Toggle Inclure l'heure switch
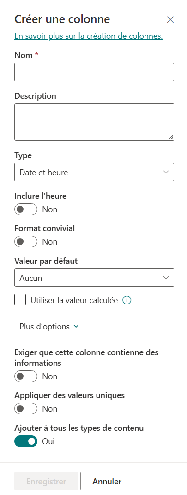Screen dimensions: 187x495 tap(26, 209)
